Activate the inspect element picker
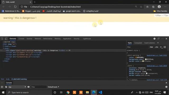 tap(2, 39)
